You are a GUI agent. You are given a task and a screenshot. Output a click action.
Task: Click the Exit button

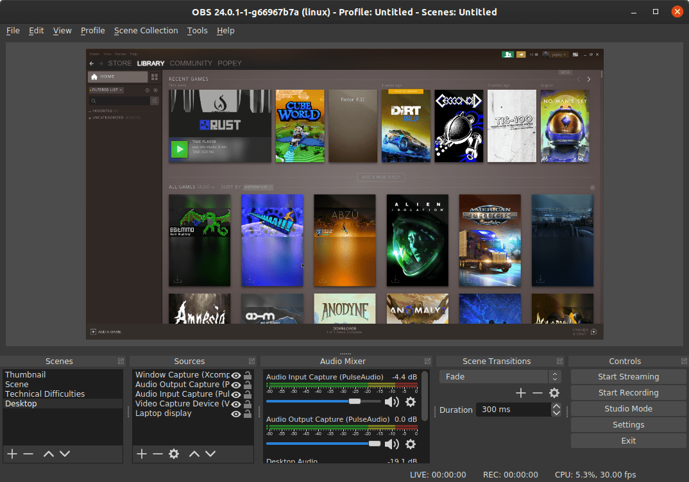pos(628,441)
